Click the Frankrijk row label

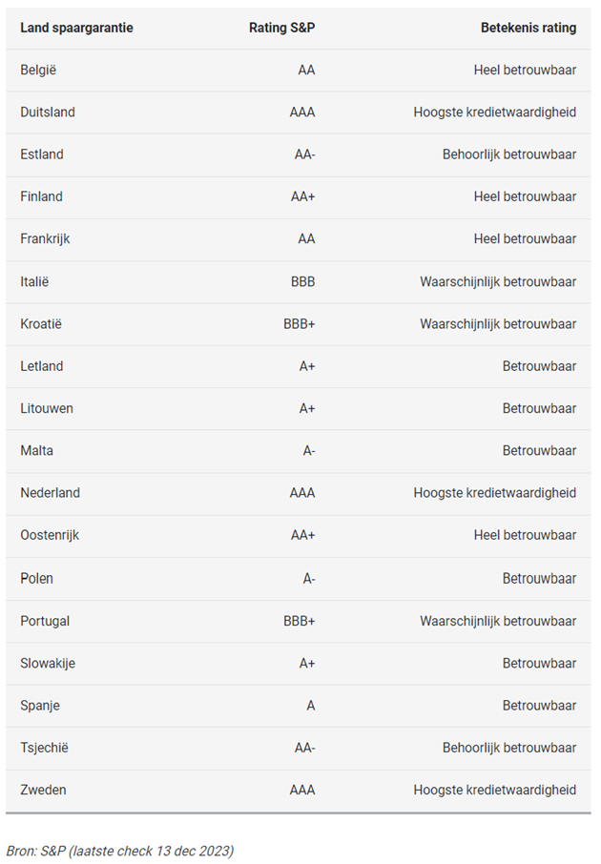tap(45, 239)
